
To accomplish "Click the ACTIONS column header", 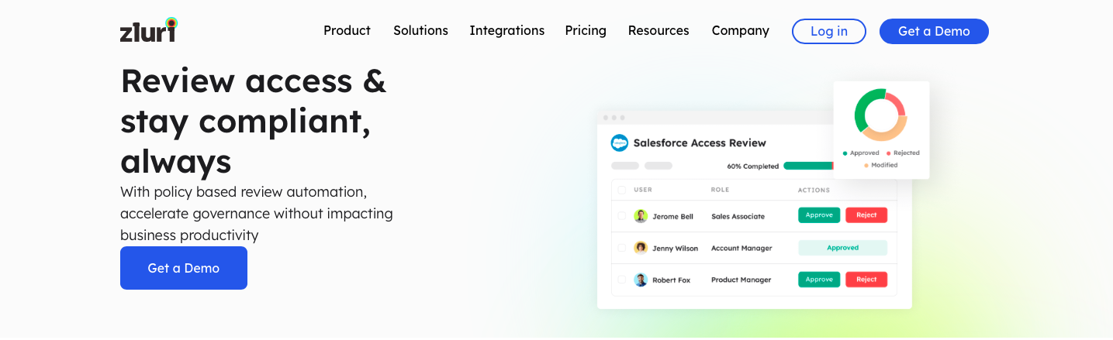I will [814, 190].
